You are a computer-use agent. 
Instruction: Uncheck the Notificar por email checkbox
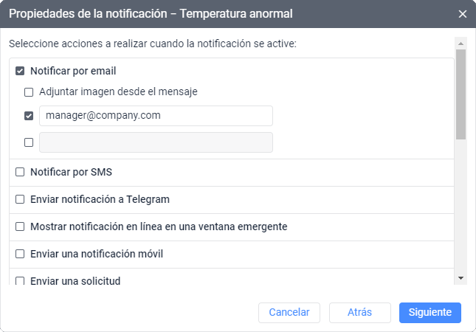coord(20,72)
